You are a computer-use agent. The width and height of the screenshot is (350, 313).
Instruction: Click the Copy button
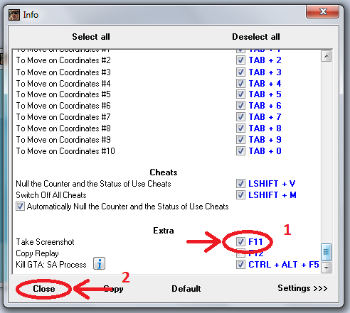click(114, 289)
